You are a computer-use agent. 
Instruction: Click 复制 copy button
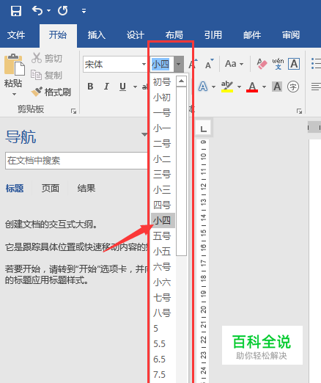point(47,75)
